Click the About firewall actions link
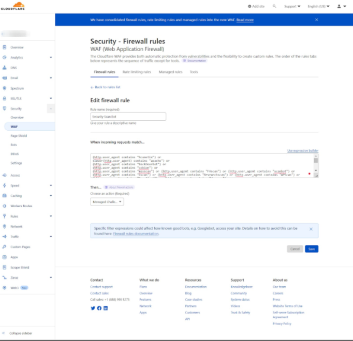 click(119, 187)
